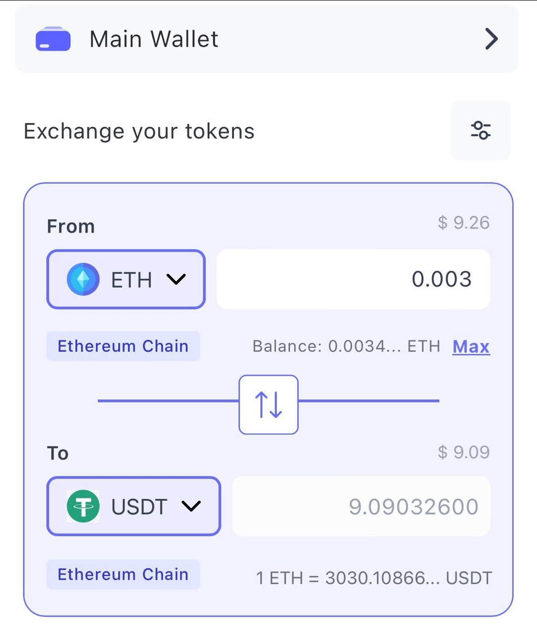Tap the To section Ethereum Chain tag
The width and height of the screenshot is (537, 636).
(123, 574)
